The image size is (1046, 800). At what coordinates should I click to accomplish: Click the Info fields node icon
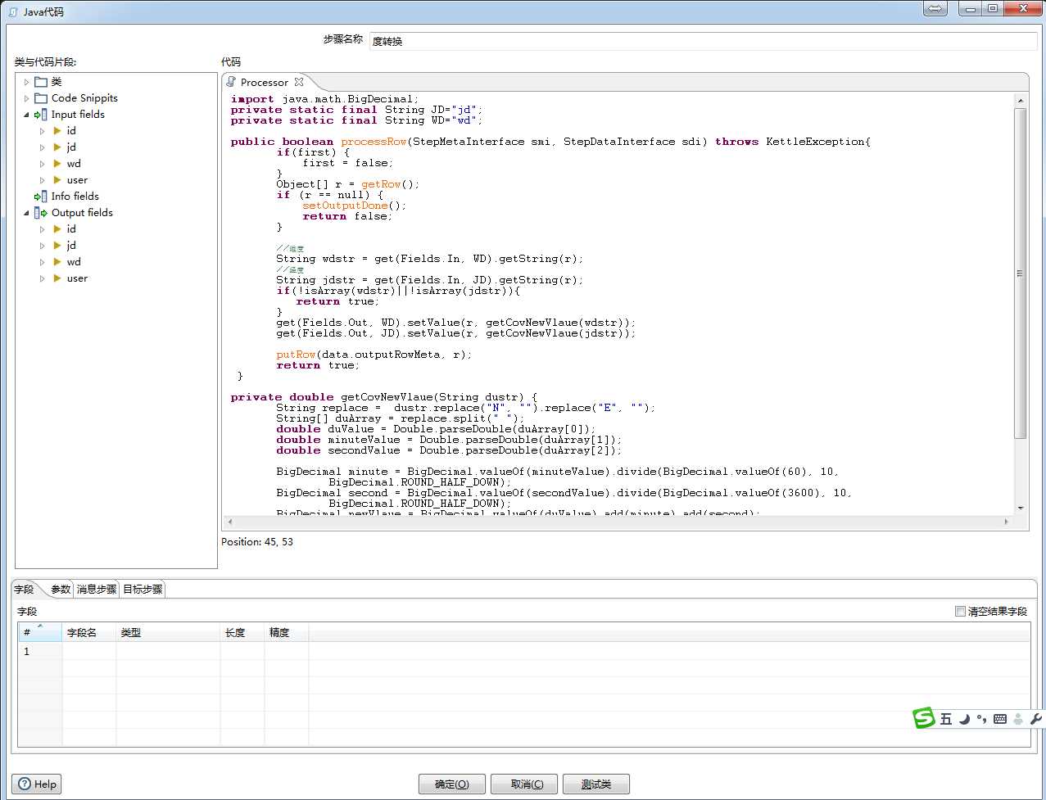tap(41, 197)
